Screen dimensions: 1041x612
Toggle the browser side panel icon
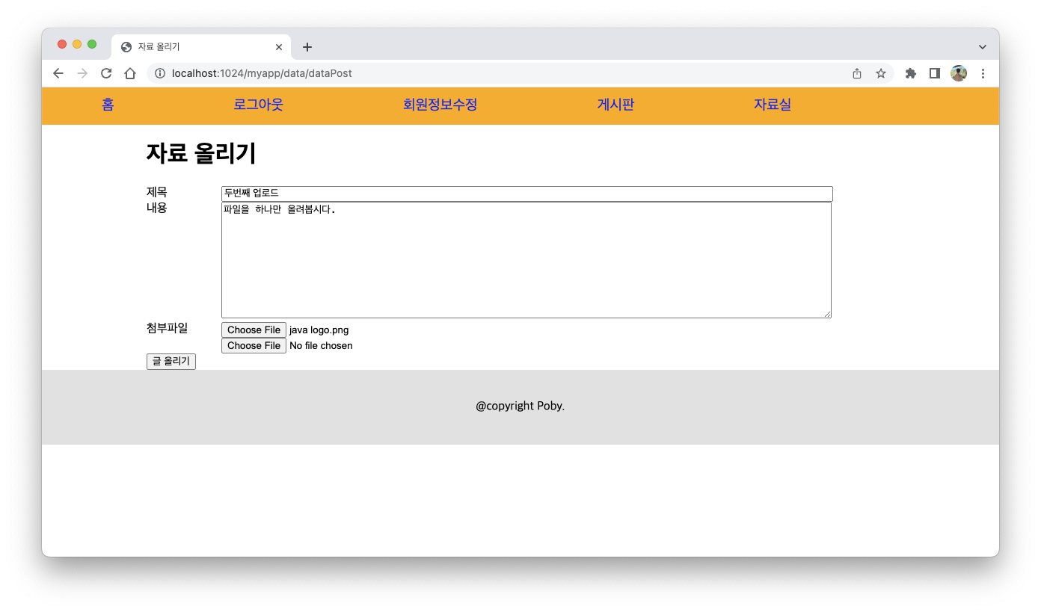point(934,73)
